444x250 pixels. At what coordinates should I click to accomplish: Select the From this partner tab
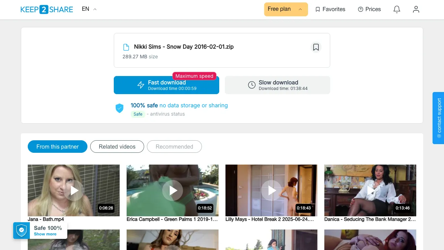tap(58, 147)
